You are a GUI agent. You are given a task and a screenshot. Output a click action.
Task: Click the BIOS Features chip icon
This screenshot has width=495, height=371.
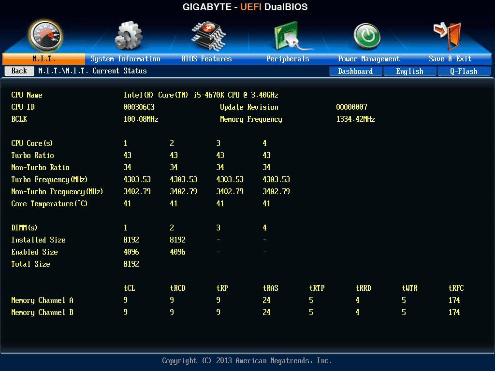[208, 36]
